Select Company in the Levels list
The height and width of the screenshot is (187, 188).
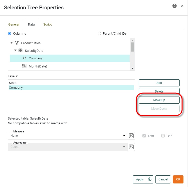point(71,87)
